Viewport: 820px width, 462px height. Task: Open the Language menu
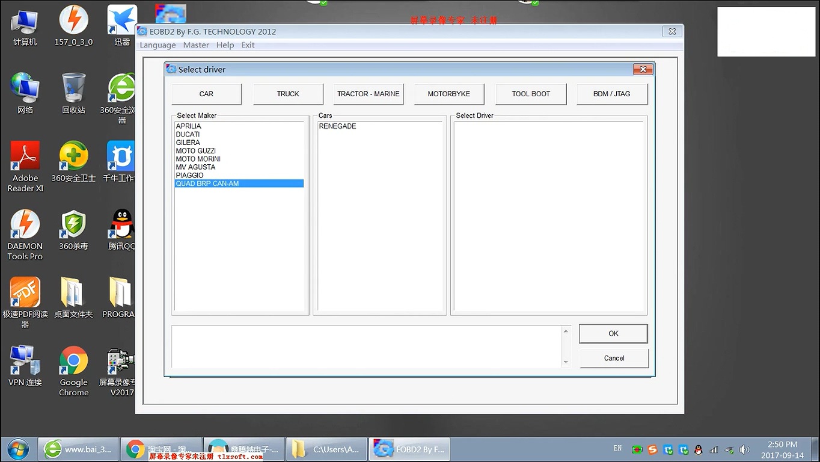coord(158,45)
